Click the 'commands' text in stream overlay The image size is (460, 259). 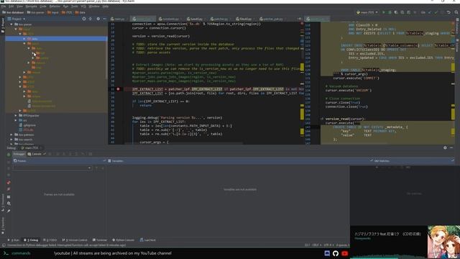[x=21, y=253]
